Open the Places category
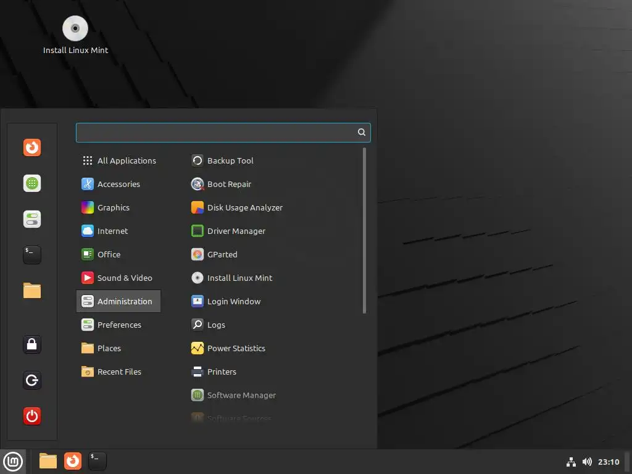 (x=118, y=348)
